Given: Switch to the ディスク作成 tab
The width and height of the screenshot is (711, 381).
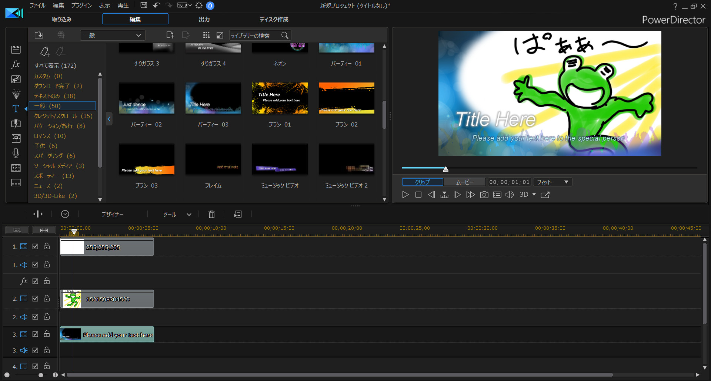Looking at the screenshot, I should 274,19.
